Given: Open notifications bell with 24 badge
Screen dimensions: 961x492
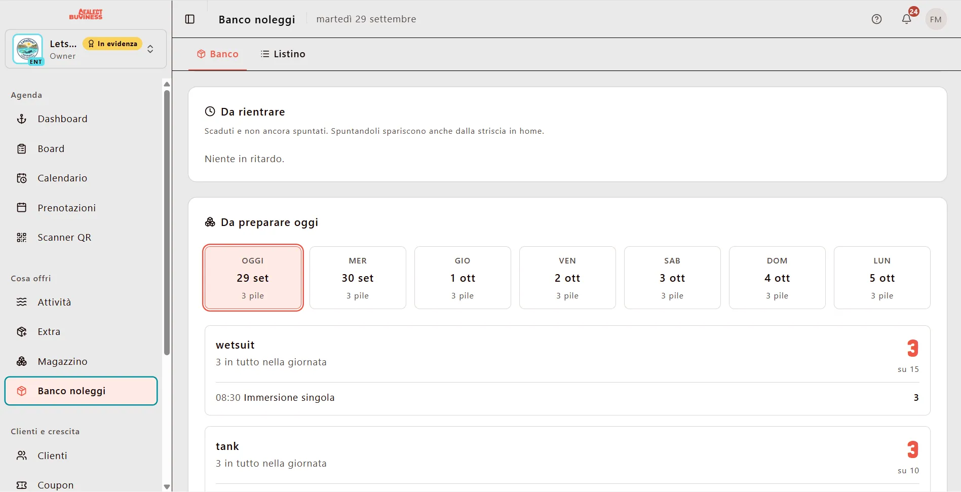Looking at the screenshot, I should tap(907, 19).
